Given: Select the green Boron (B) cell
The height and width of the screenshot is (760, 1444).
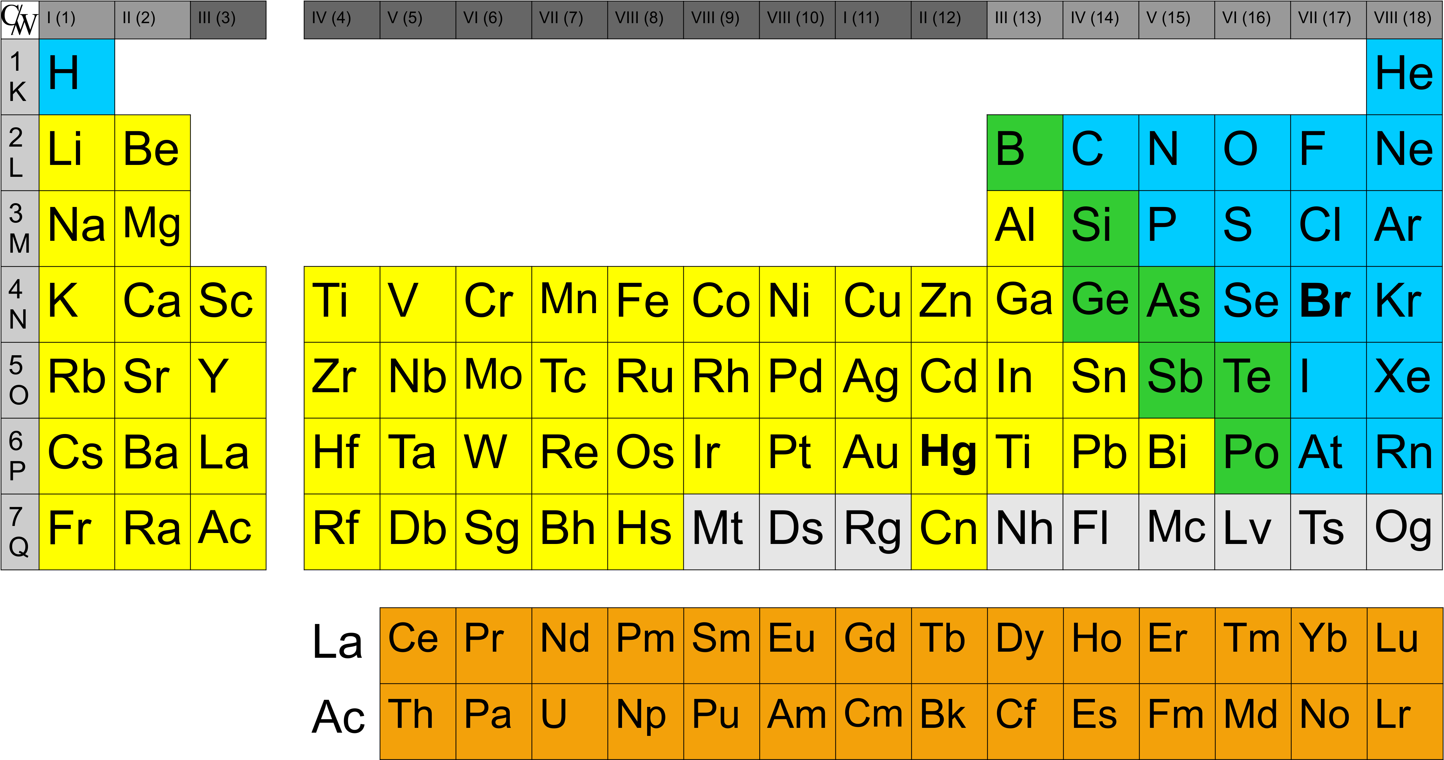Looking at the screenshot, I should 1025,152.
